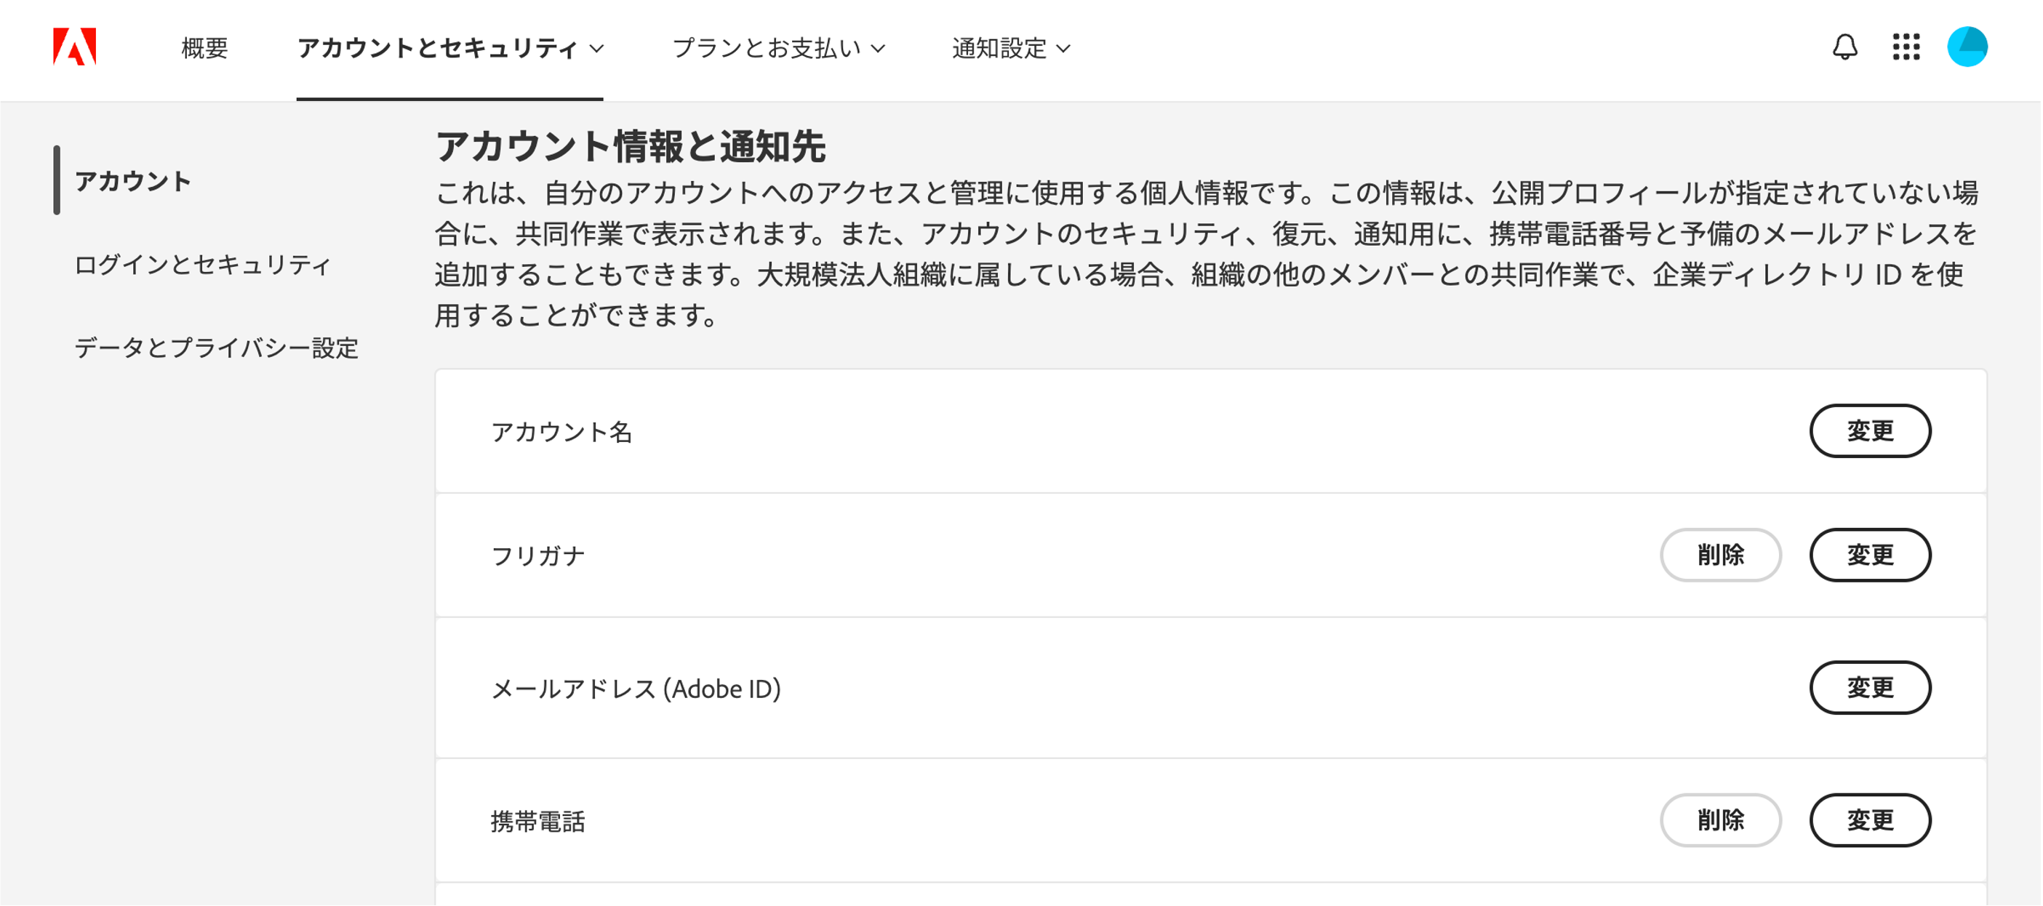
Task: Open データとプライバシー設定 in the sidebar
Action: 217,347
